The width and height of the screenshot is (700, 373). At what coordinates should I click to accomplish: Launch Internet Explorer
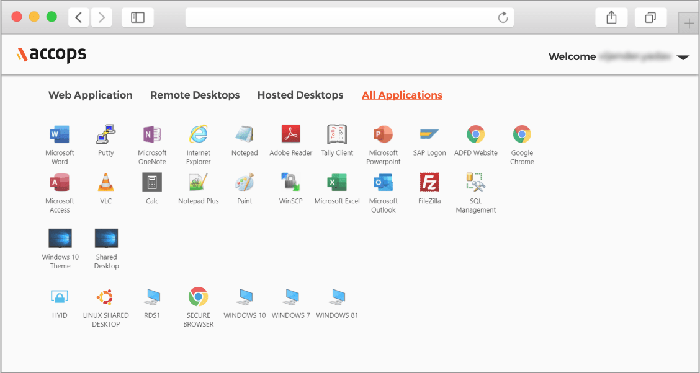click(x=198, y=135)
